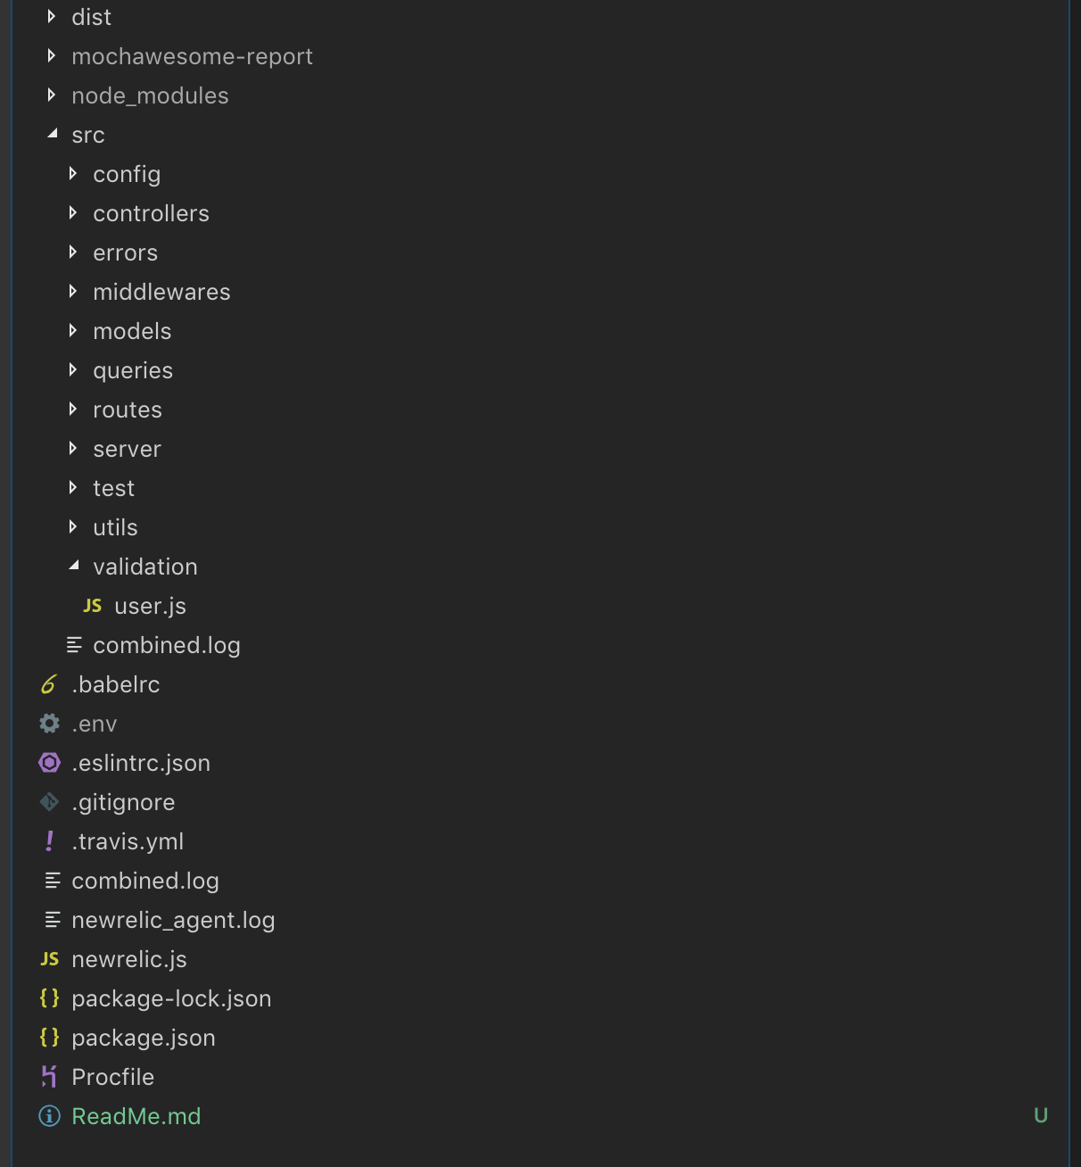Click the braces icon next to package.json
The image size is (1081, 1167).
(49, 1038)
